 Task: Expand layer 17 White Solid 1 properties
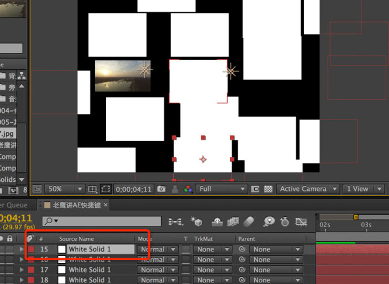21,269
